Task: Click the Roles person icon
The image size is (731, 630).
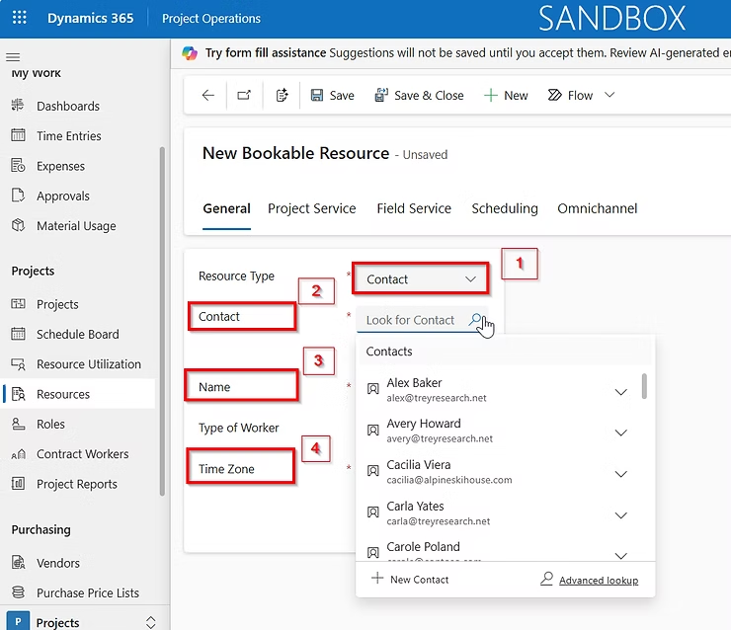Action: (18, 424)
